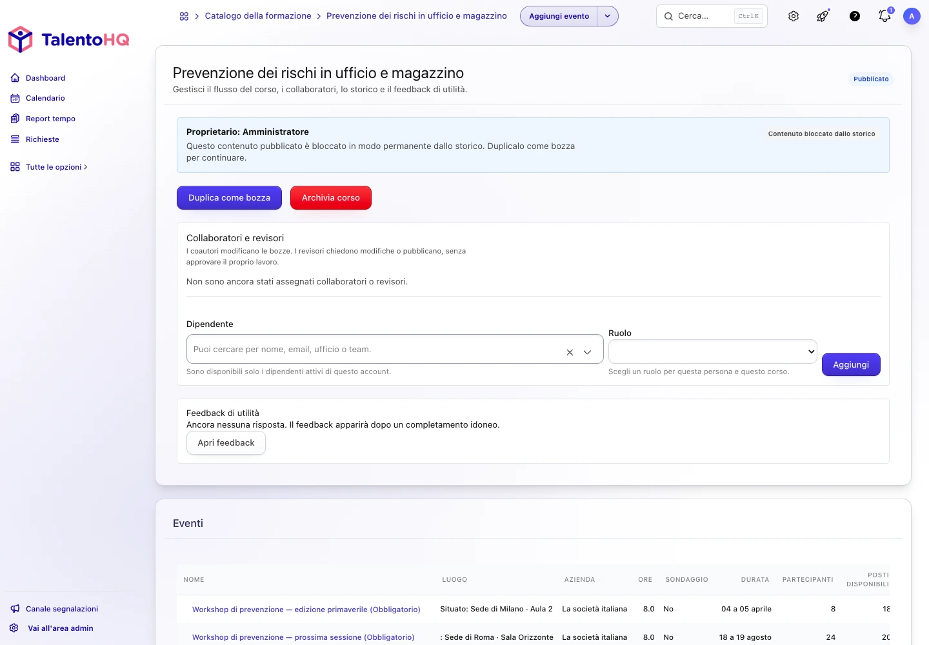Click the Sede di Roma Sala Orizzonte cell
Image resolution: width=929 pixels, height=645 pixels.
[497, 637]
